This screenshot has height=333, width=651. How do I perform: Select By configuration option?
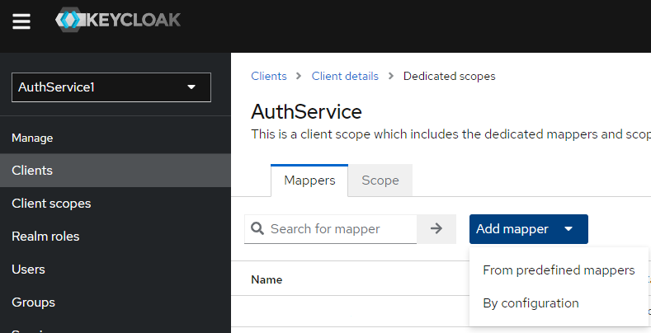tap(531, 303)
